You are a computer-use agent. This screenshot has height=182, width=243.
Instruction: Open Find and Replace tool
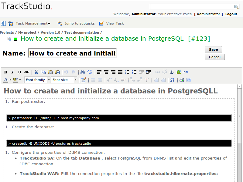[90, 72]
